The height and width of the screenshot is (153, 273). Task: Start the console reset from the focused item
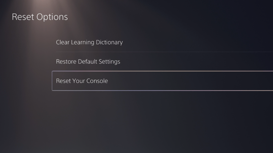pyautogui.click(x=162, y=81)
